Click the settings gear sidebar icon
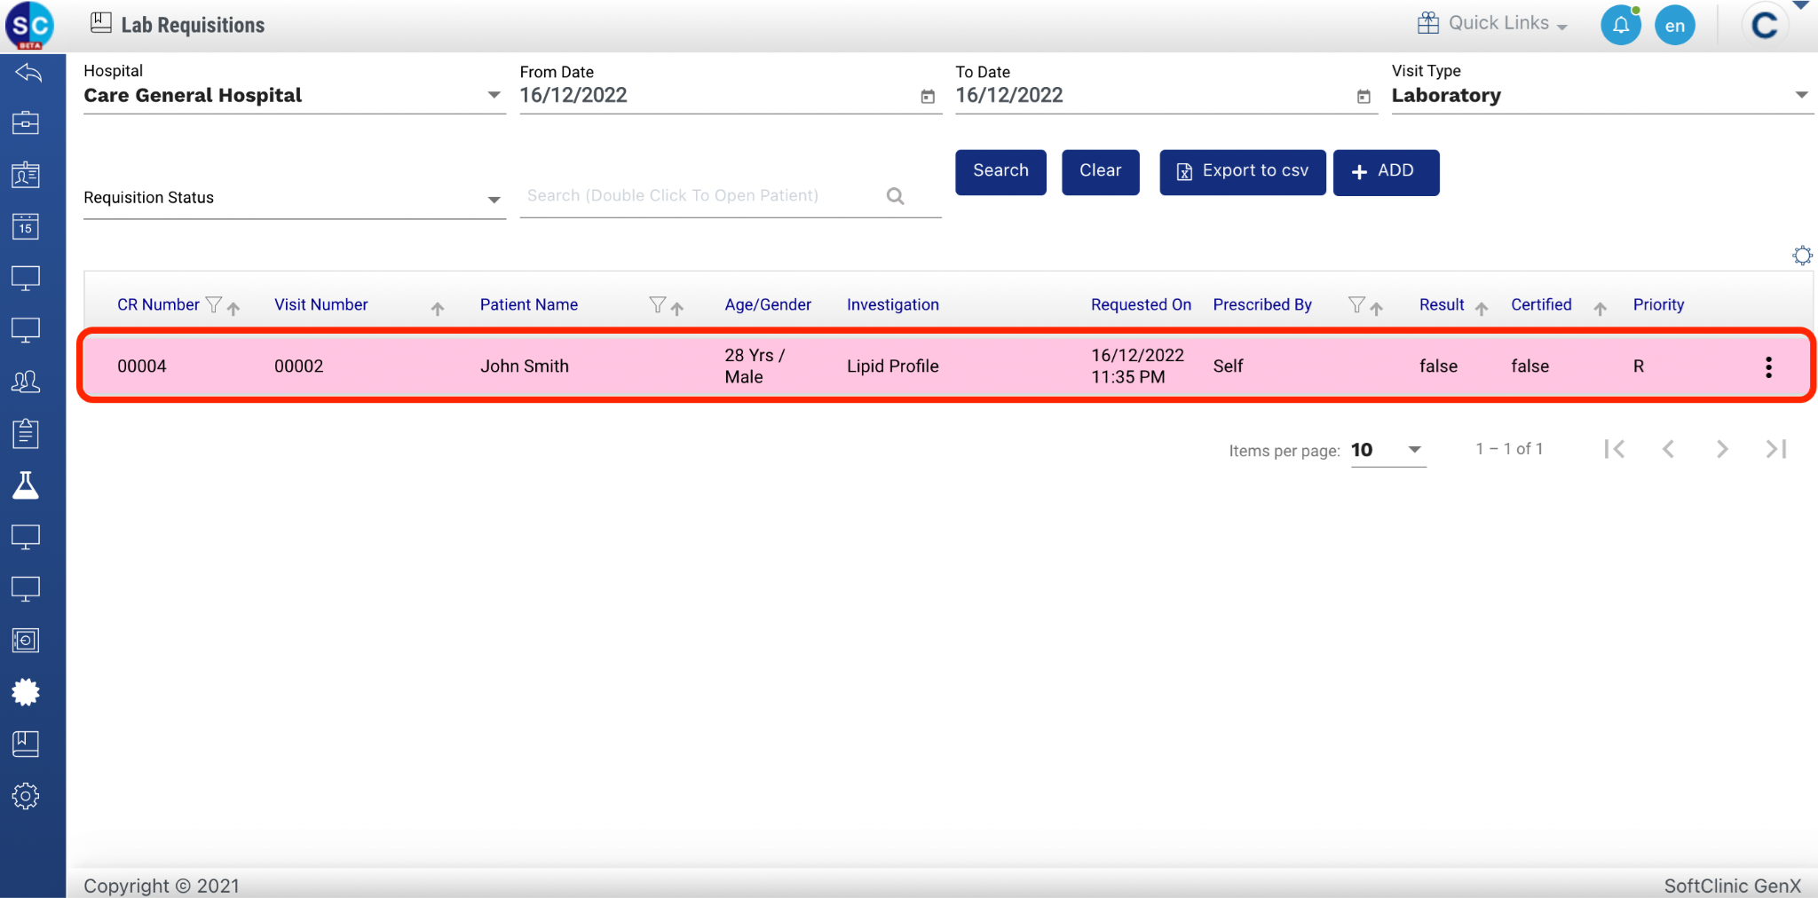The height and width of the screenshot is (898, 1818). click(26, 796)
